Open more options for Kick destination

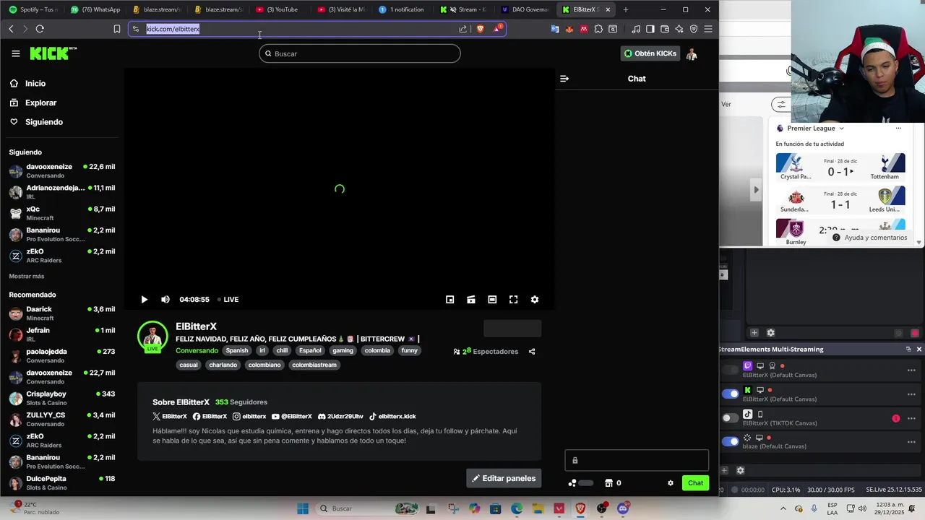[911, 394]
